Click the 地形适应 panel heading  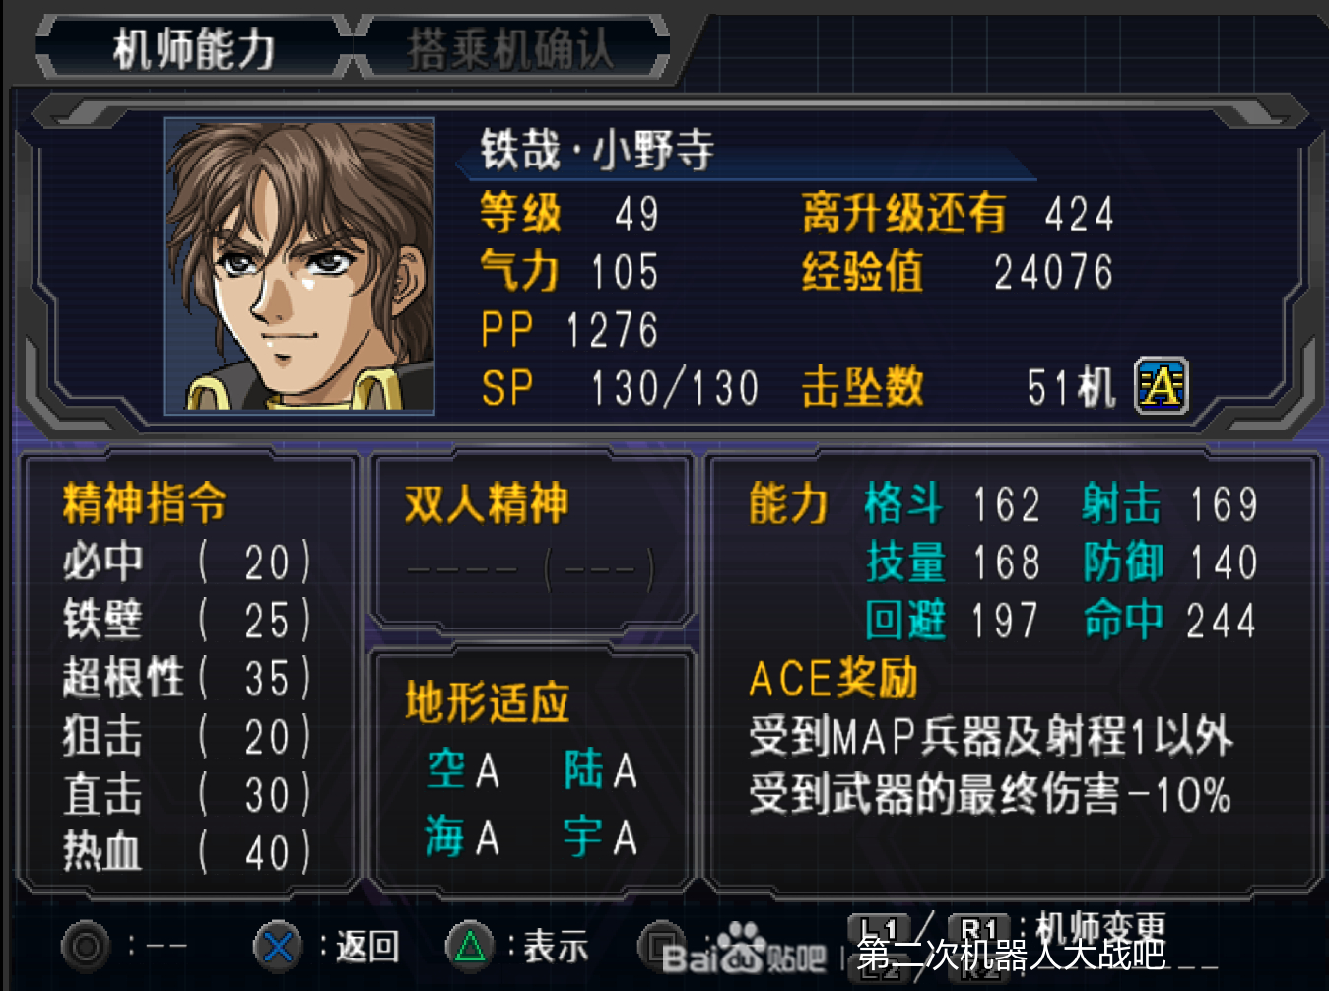(487, 702)
